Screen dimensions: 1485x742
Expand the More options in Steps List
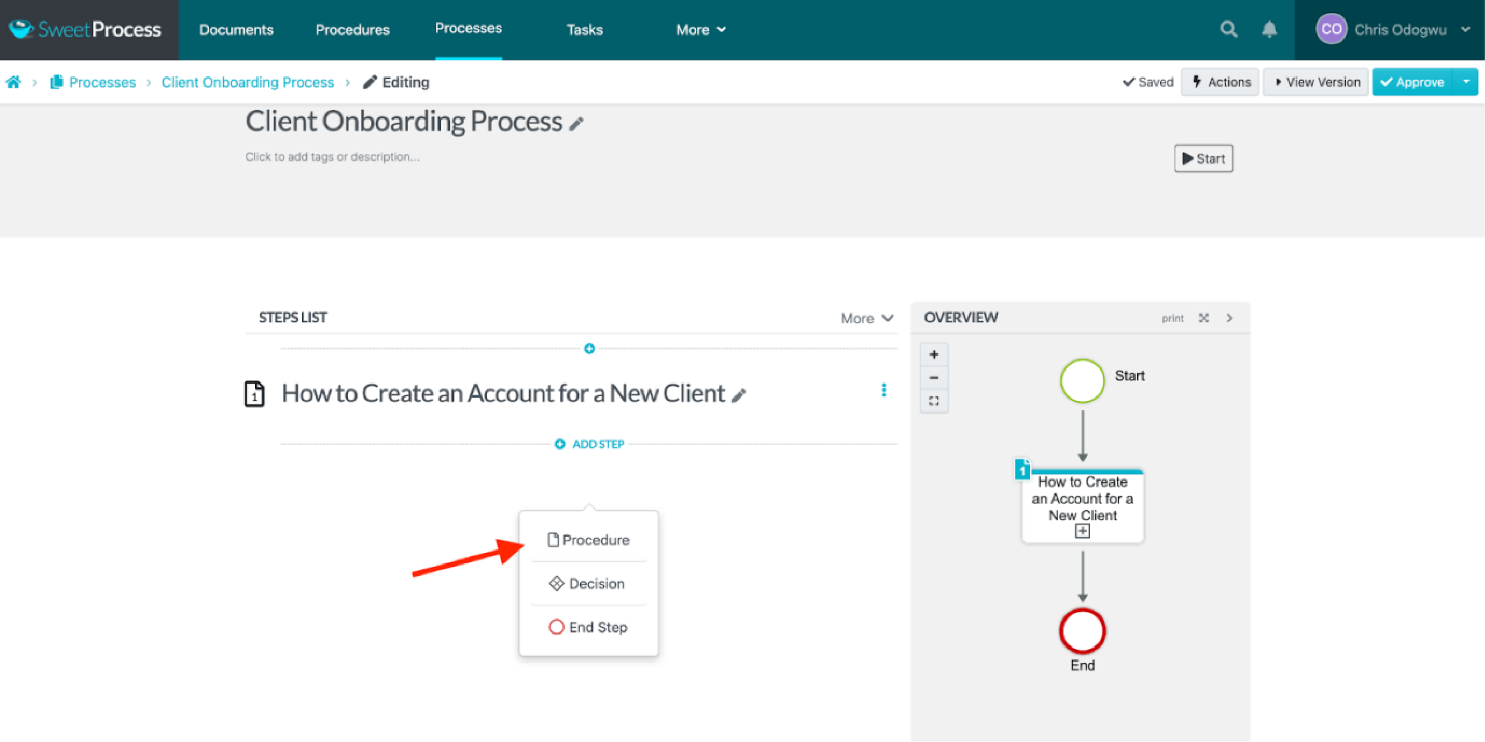tap(865, 317)
